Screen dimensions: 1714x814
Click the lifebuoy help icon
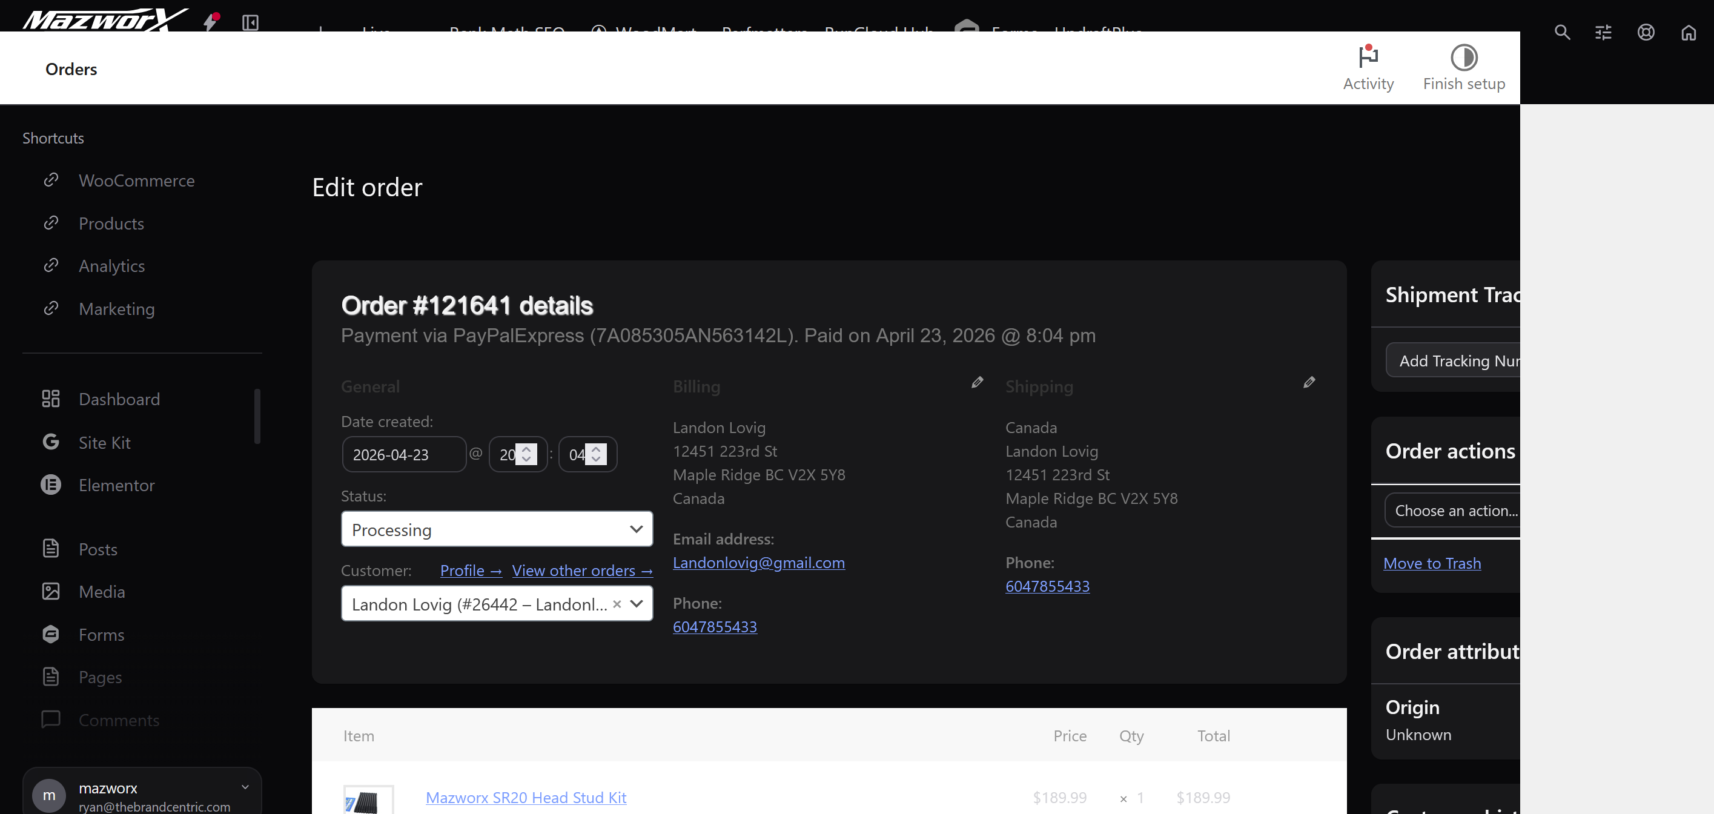click(x=1646, y=32)
